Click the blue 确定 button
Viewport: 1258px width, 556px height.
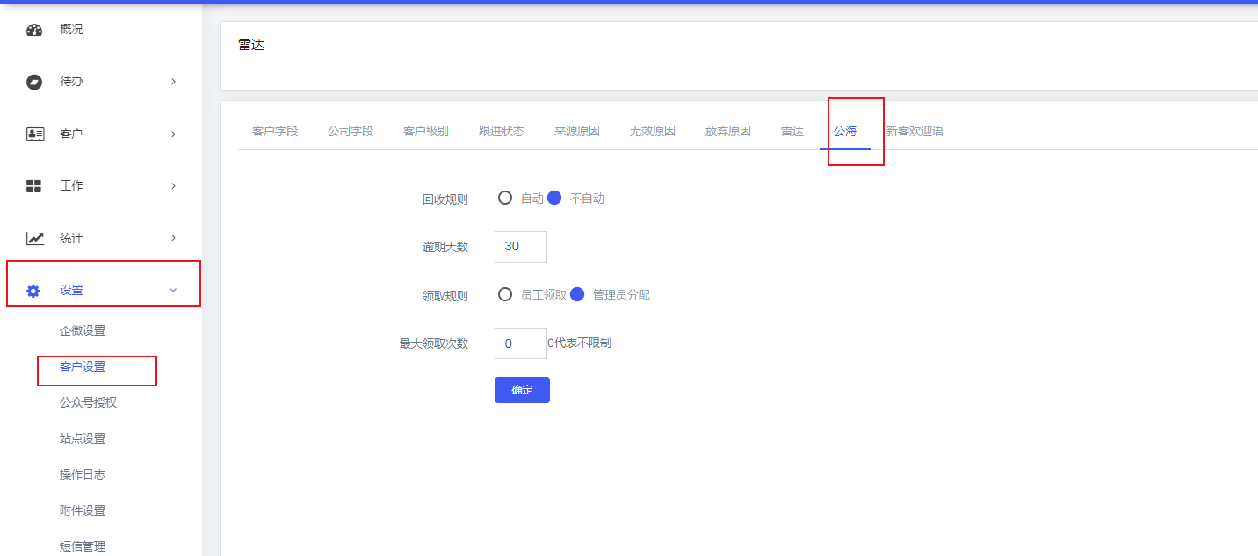tap(522, 390)
